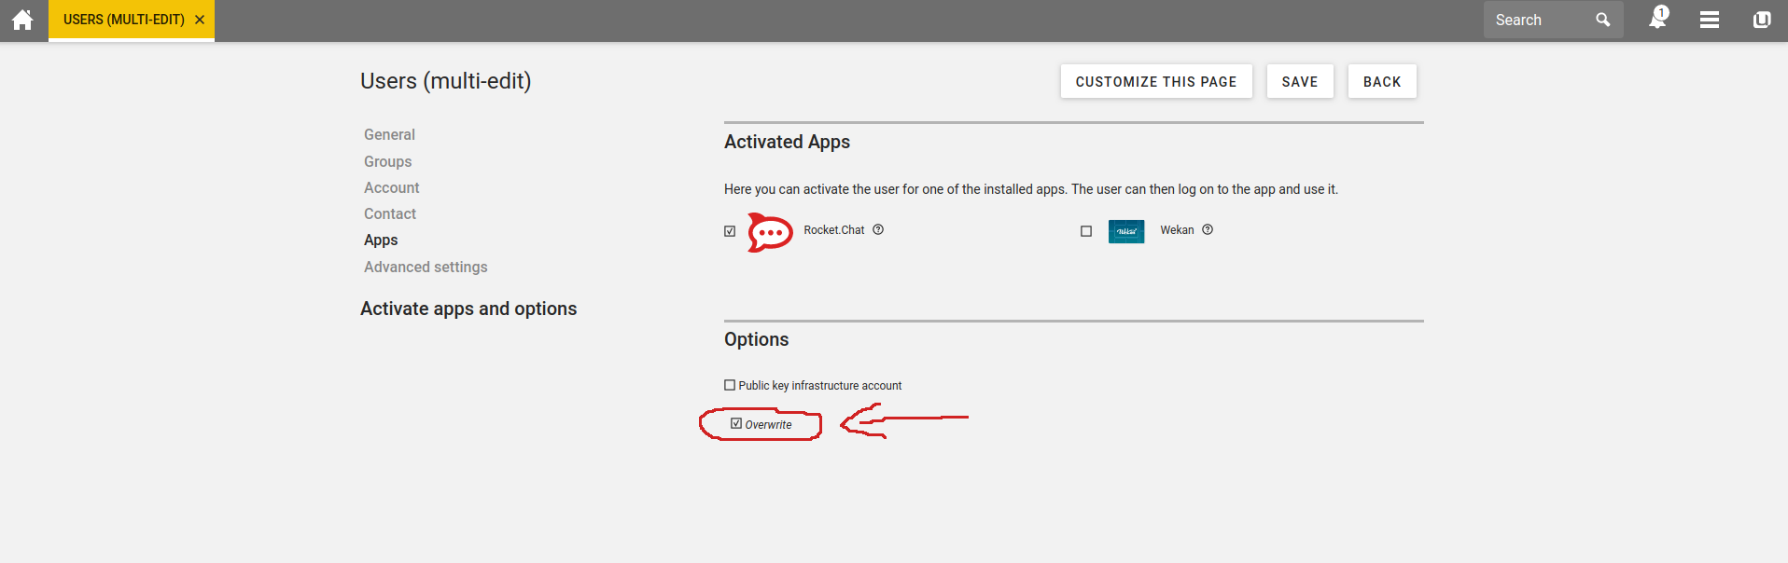The height and width of the screenshot is (563, 1788).
Task: Open the Advanced settings section
Action: tap(426, 268)
